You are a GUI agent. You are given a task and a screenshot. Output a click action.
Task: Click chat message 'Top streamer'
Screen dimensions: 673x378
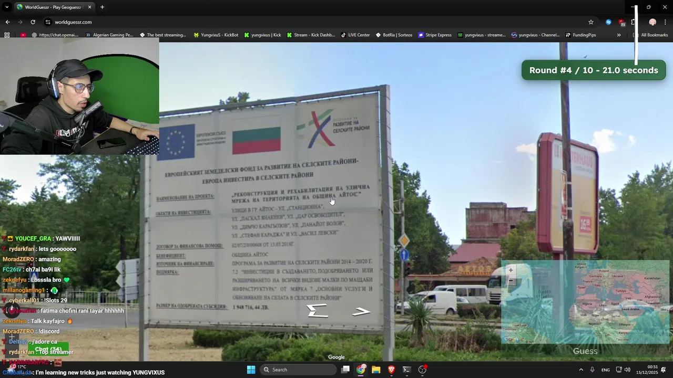coord(56,352)
